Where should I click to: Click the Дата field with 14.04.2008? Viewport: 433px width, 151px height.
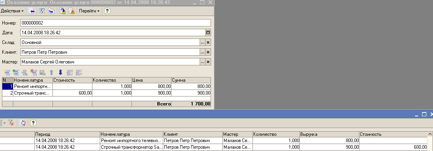113,32
